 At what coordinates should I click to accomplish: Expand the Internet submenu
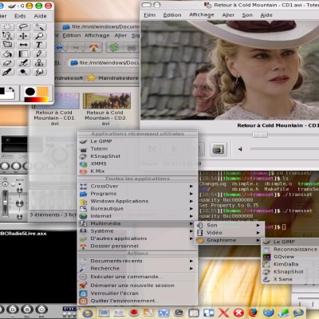tap(137, 216)
